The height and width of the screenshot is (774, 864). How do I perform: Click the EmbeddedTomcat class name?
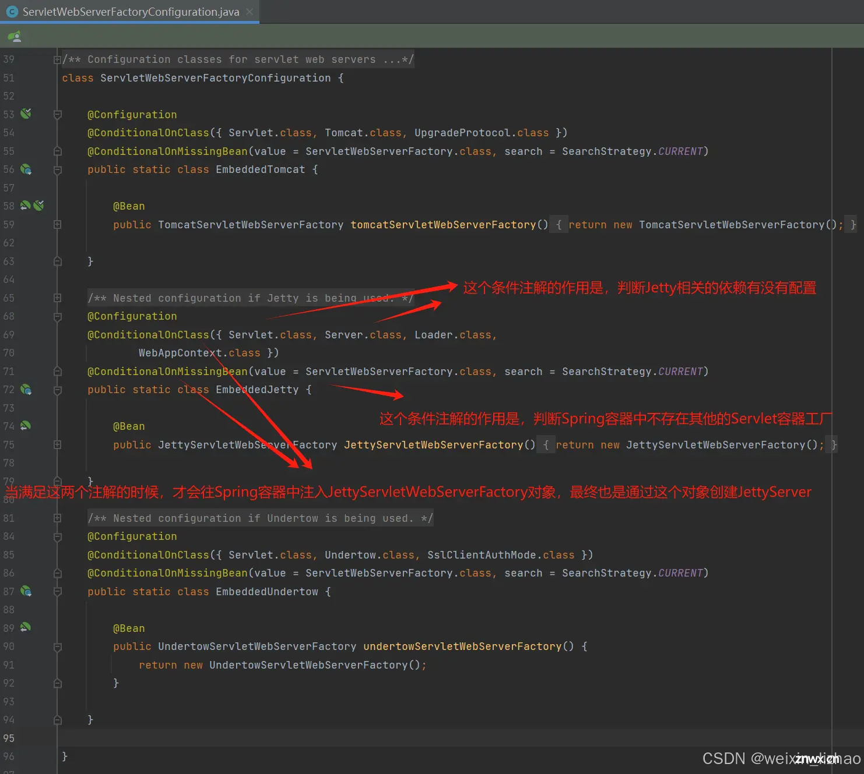tap(260, 169)
